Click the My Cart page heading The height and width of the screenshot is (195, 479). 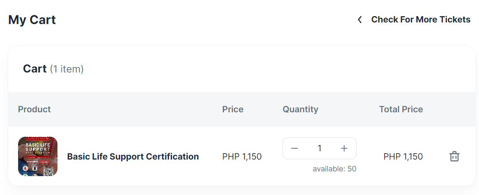click(x=32, y=20)
